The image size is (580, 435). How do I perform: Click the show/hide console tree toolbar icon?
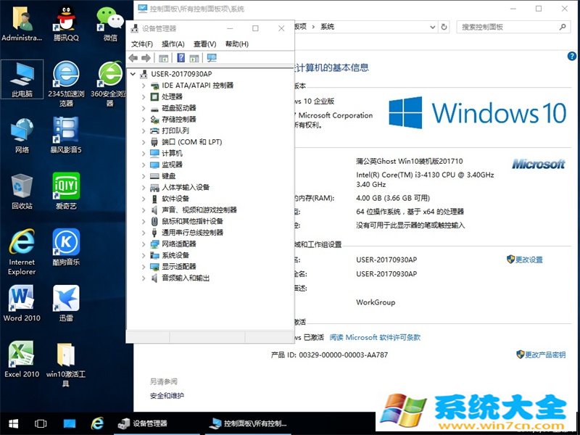pyautogui.click(x=164, y=58)
